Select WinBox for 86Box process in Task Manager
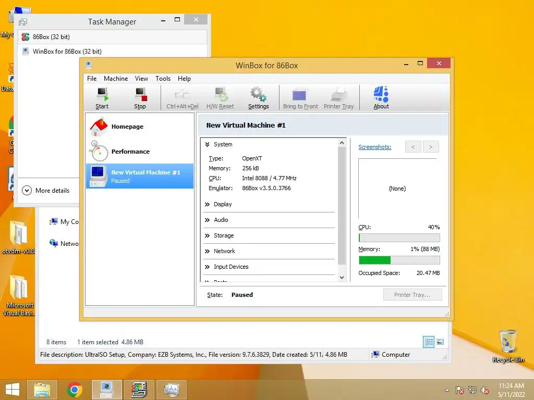The width and height of the screenshot is (534, 400). pos(113,52)
